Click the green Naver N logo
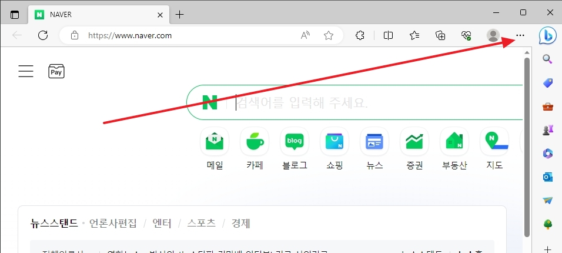Viewport: 562px width, 253px height. click(210, 102)
